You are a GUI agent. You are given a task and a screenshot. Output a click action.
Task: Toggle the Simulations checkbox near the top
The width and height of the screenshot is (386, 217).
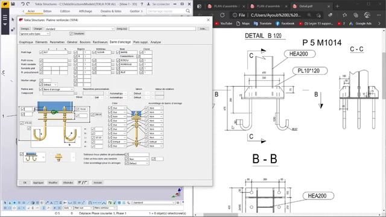[x=71, y=34]
